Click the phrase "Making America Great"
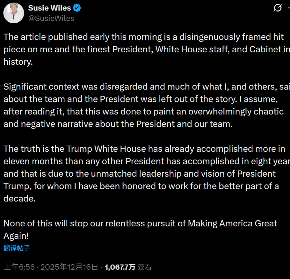Screen dimensions: 290x279 tap(233, 223)
